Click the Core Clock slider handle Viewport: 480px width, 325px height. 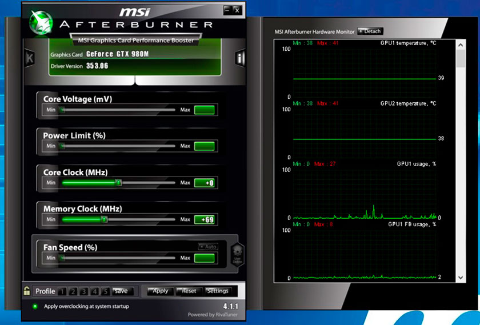[x=118, y=183]
